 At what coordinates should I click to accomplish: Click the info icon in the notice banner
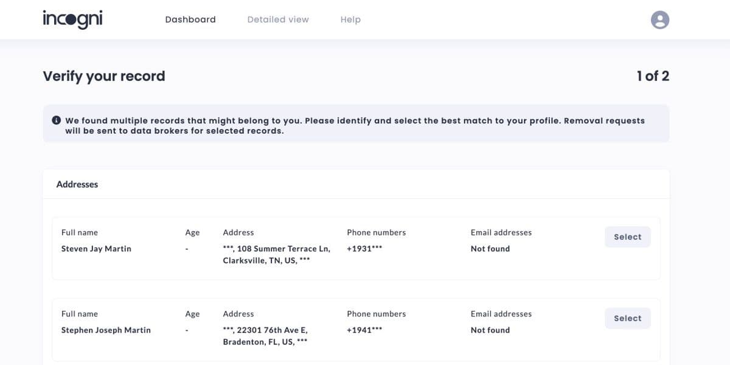point(57,120)
